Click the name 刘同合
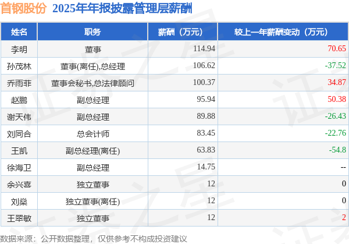Image resolution: width=349 pixels, height=244 pixels. tap(19, 134)
